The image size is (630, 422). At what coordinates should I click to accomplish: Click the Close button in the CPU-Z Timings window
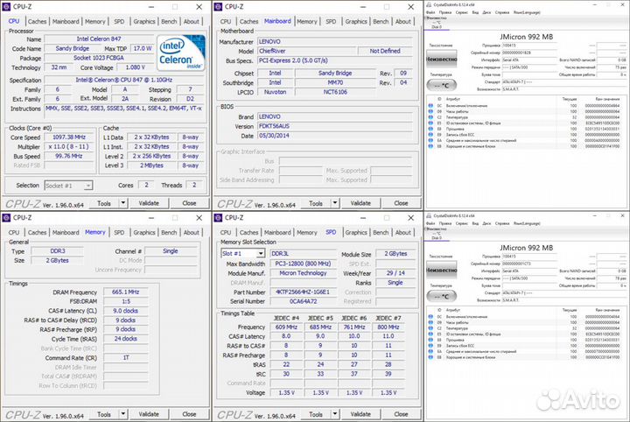189,414
